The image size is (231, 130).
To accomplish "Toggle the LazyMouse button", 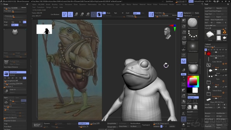I will click(84, 123).
